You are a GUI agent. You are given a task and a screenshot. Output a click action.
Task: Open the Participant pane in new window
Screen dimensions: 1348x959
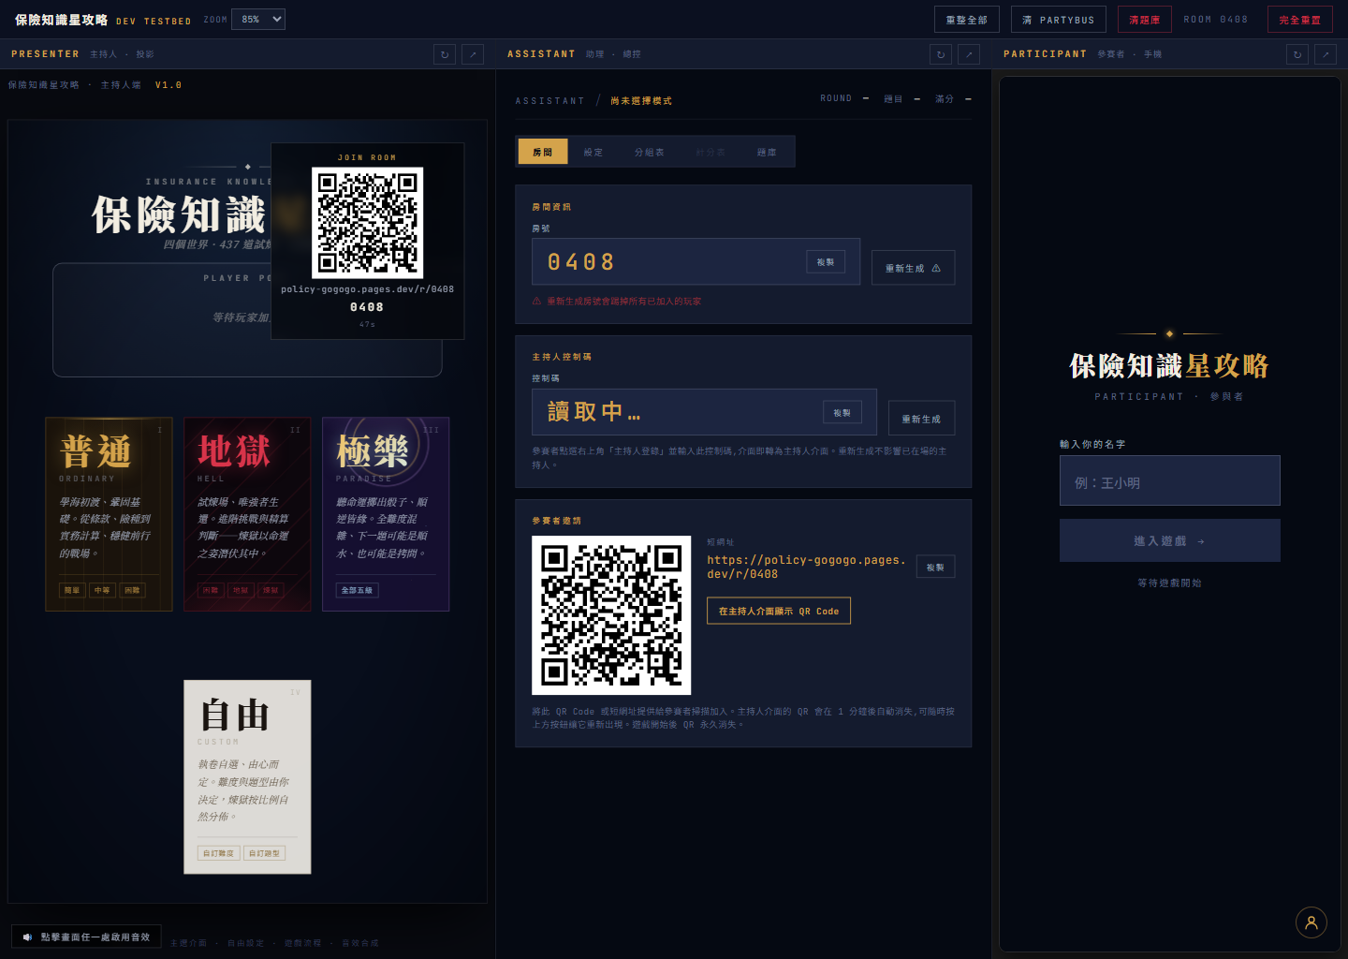point(1326,54)
